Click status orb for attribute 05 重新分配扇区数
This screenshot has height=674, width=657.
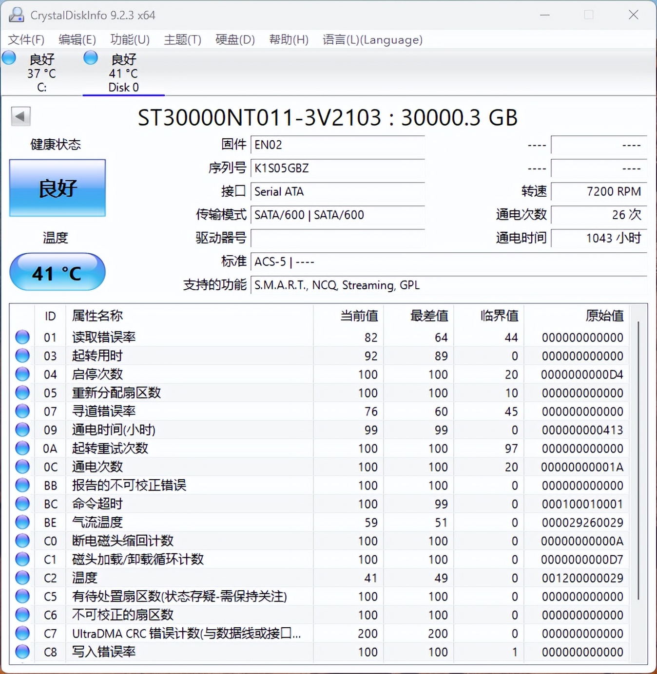click(x=22, y=393)
